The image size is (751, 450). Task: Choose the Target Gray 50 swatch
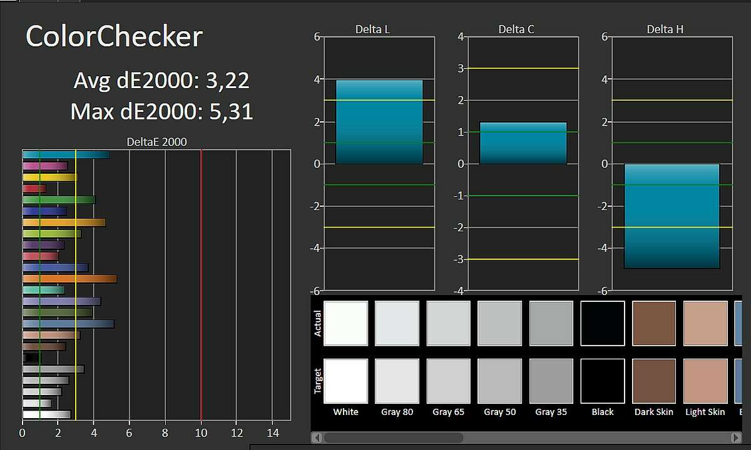point(499,381)
